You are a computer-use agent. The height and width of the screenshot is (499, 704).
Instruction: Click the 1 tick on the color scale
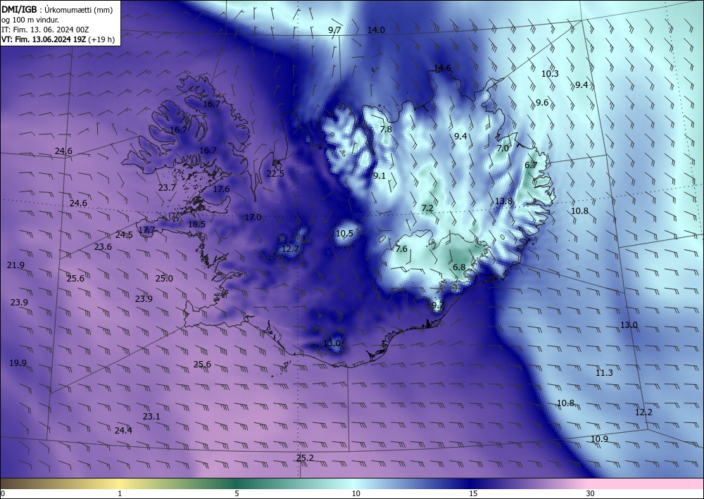tap(120, 494)
